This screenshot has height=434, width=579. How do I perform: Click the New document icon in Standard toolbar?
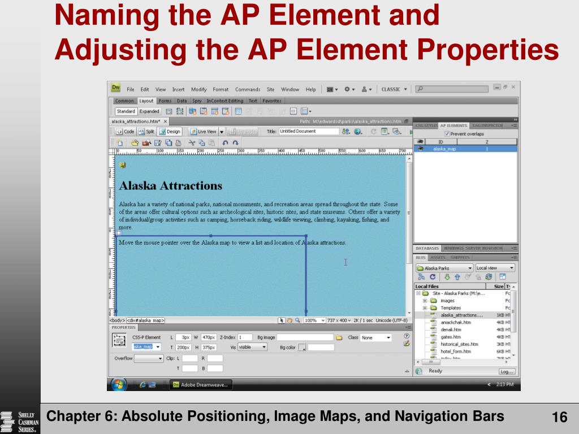point(120,143)
